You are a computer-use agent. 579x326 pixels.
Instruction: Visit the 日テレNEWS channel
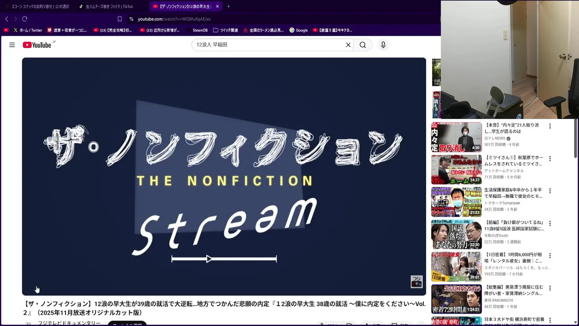point(494,138)
